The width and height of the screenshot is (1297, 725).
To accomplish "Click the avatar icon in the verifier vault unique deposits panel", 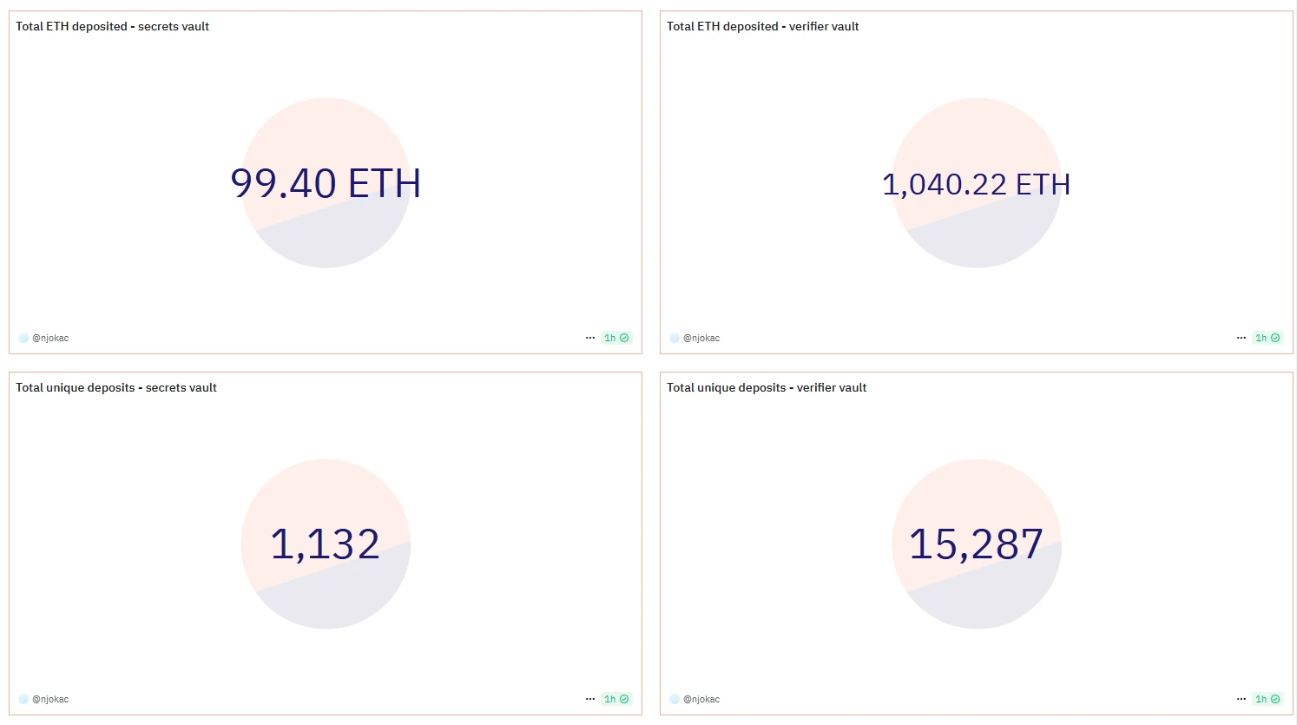I will pos(675,699).
